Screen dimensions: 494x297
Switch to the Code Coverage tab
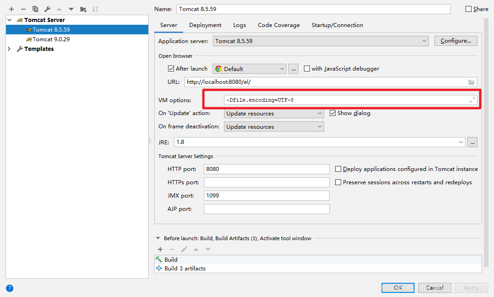tap(279, 25)
